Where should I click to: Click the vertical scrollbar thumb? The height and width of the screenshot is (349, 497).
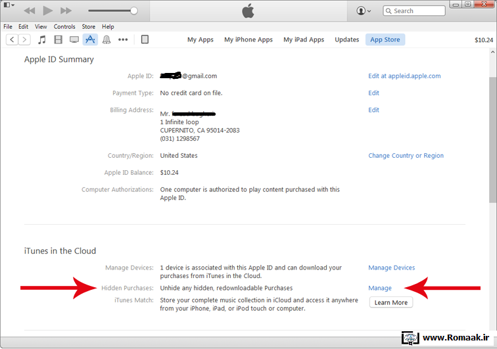(492, 139)
